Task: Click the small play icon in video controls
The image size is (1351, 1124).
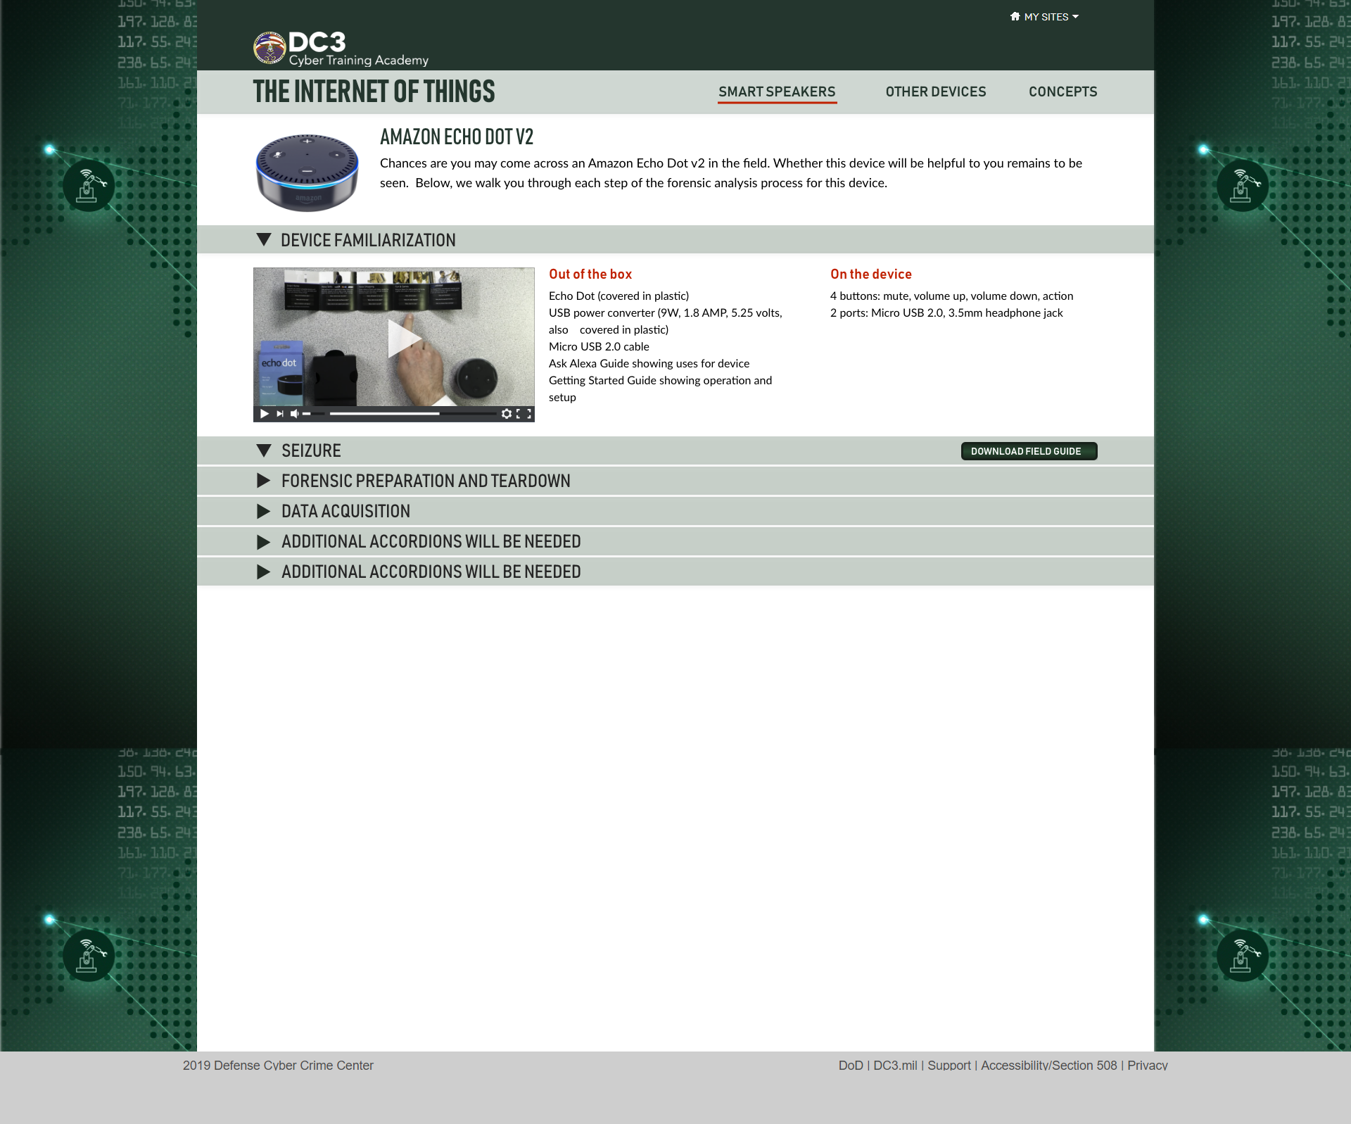Action: pos(265,414)
